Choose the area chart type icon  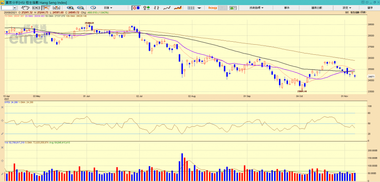[178, 8]
